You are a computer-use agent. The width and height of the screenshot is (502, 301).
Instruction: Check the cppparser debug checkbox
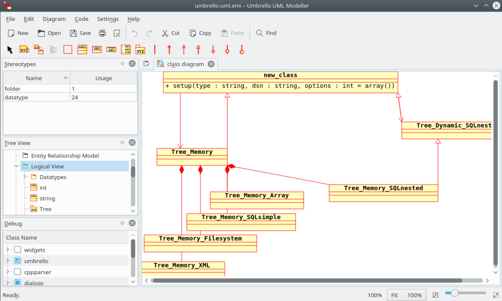point(18,272)
